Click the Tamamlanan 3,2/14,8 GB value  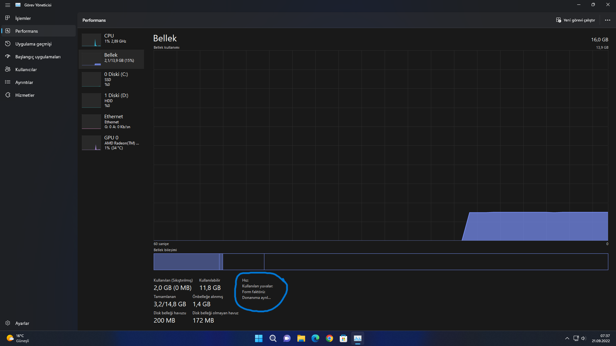170,304
